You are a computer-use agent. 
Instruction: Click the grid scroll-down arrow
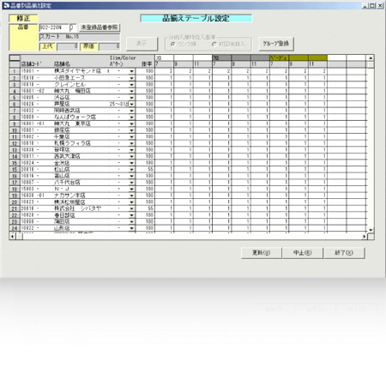371,230
